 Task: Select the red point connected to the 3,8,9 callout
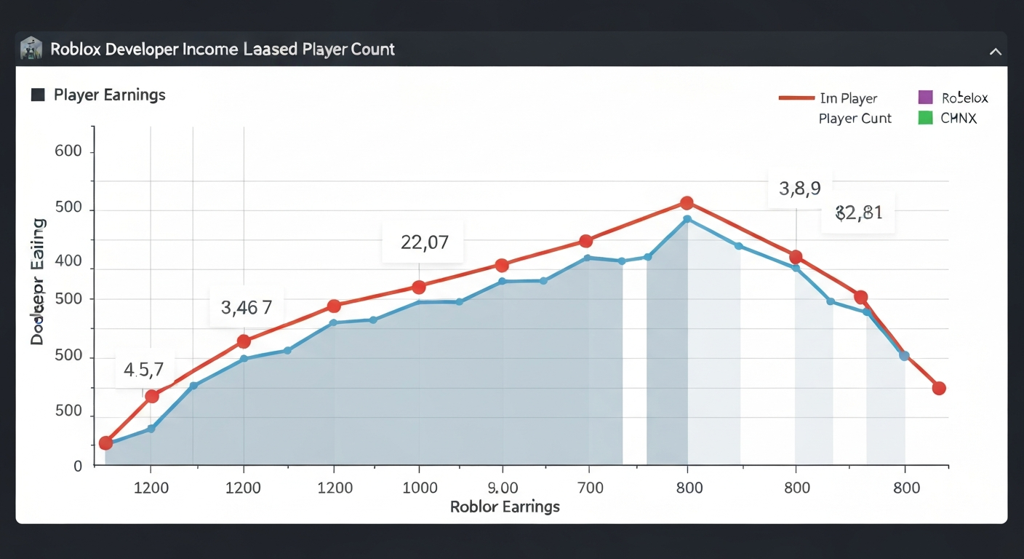pyautogui.click(x=796, y=257)
